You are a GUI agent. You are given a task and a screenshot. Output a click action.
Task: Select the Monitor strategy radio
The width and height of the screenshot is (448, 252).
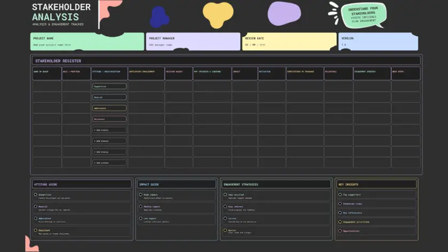225,230
